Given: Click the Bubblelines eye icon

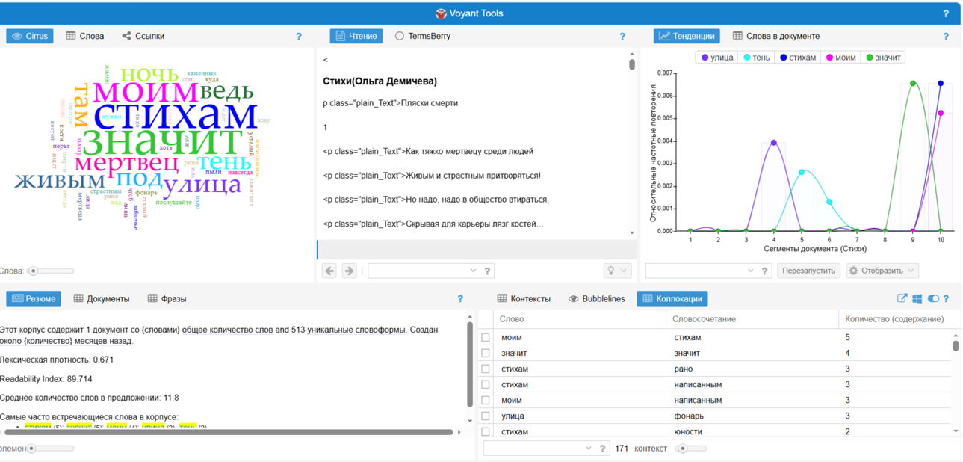Looking at the screenshot, I should pos(573,298).
